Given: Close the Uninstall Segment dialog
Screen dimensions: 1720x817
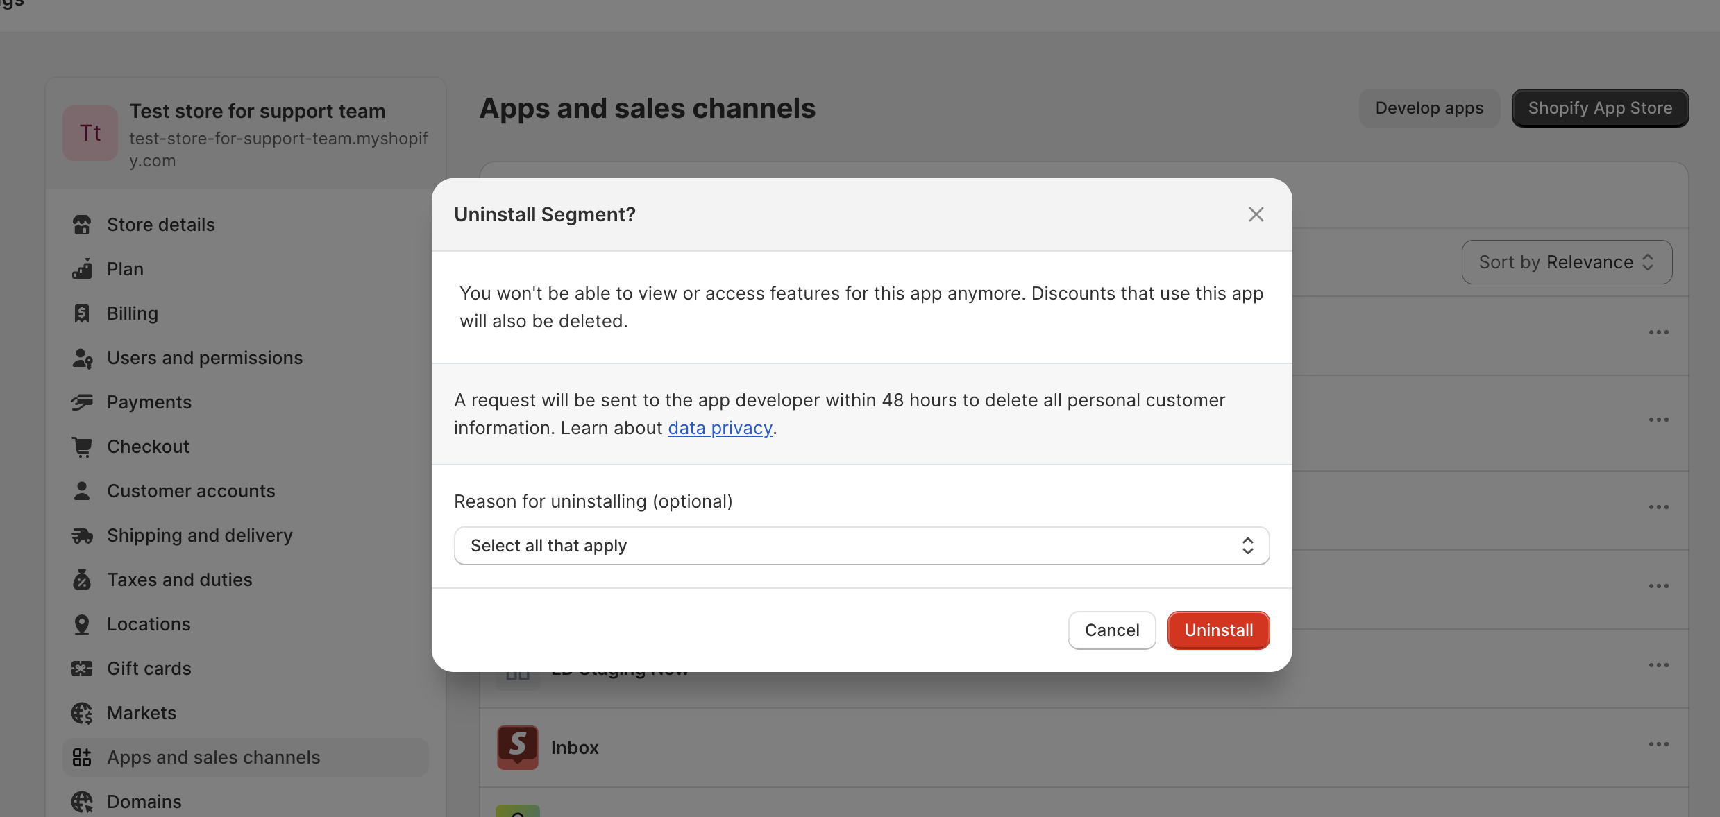Looking at the screenshot, I should click(x=1256, y=214).
